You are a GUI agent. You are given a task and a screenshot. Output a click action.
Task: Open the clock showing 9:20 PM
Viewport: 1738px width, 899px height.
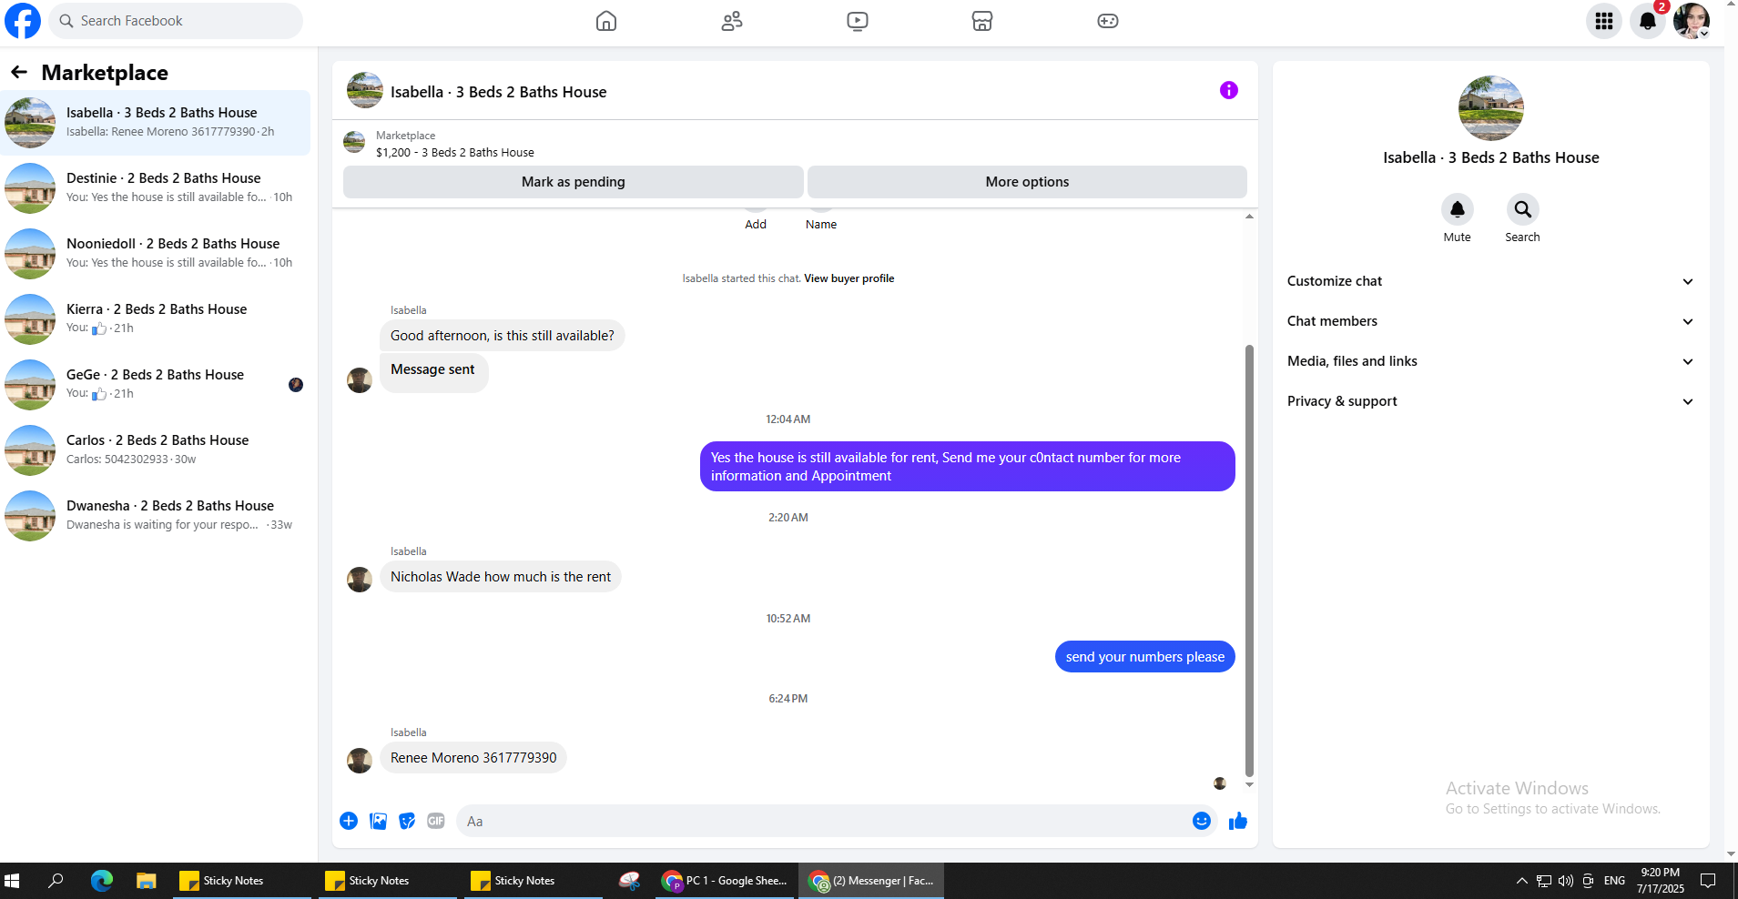1661,881
